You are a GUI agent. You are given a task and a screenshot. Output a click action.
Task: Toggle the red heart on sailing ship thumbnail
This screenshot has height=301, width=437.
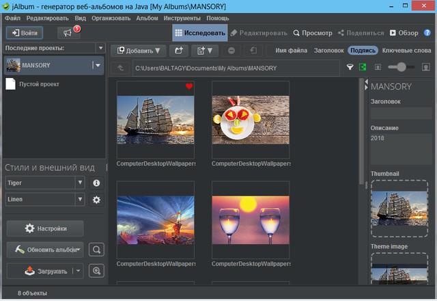point(189,87)
